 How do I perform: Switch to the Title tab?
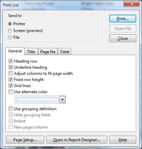point(31,52)
